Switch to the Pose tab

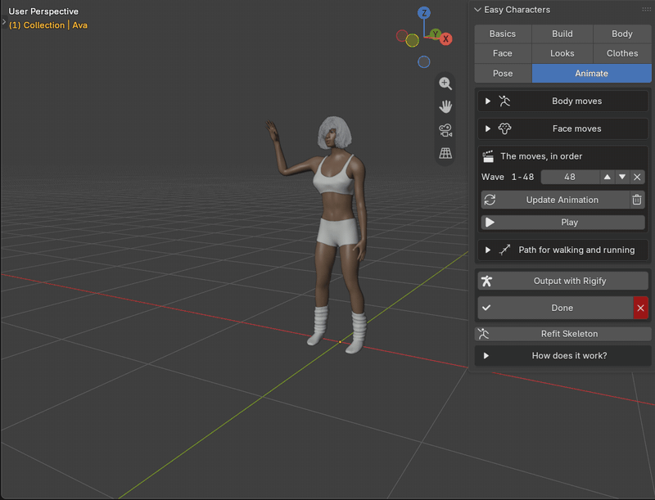click(x=503, y=74)
